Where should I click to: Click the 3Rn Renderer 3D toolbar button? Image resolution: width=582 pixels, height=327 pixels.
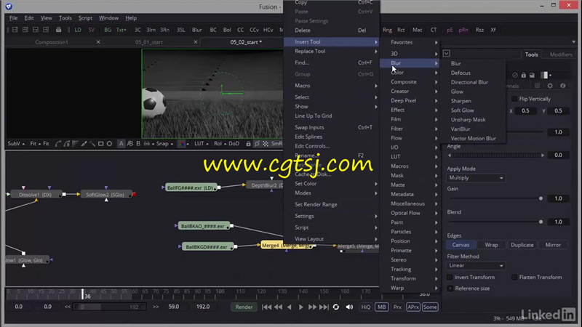164,30
